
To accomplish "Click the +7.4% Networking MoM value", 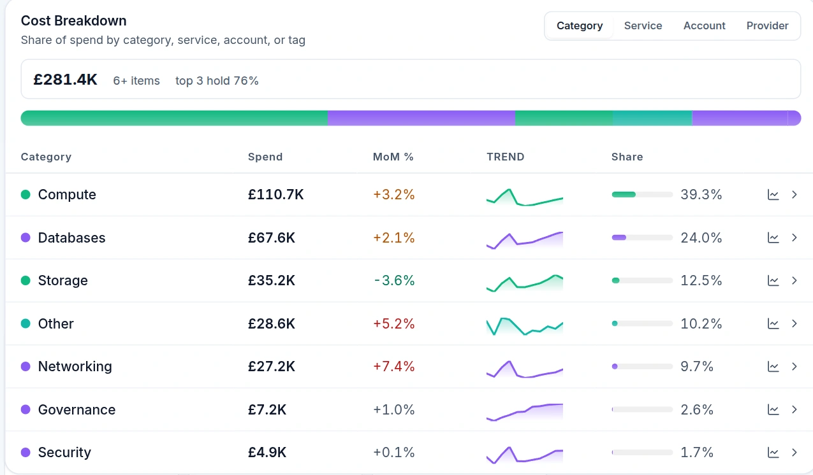I will pos(394,367).
